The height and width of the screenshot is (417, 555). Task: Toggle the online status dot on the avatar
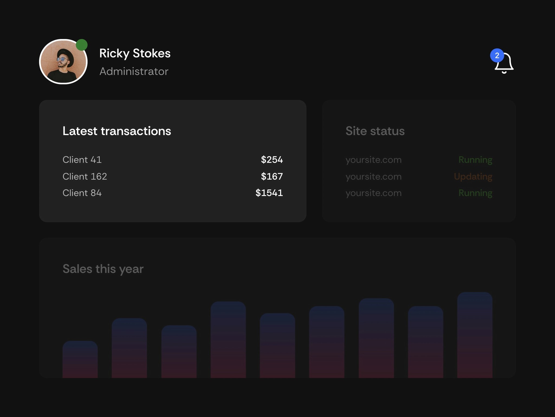coord(82,44)
